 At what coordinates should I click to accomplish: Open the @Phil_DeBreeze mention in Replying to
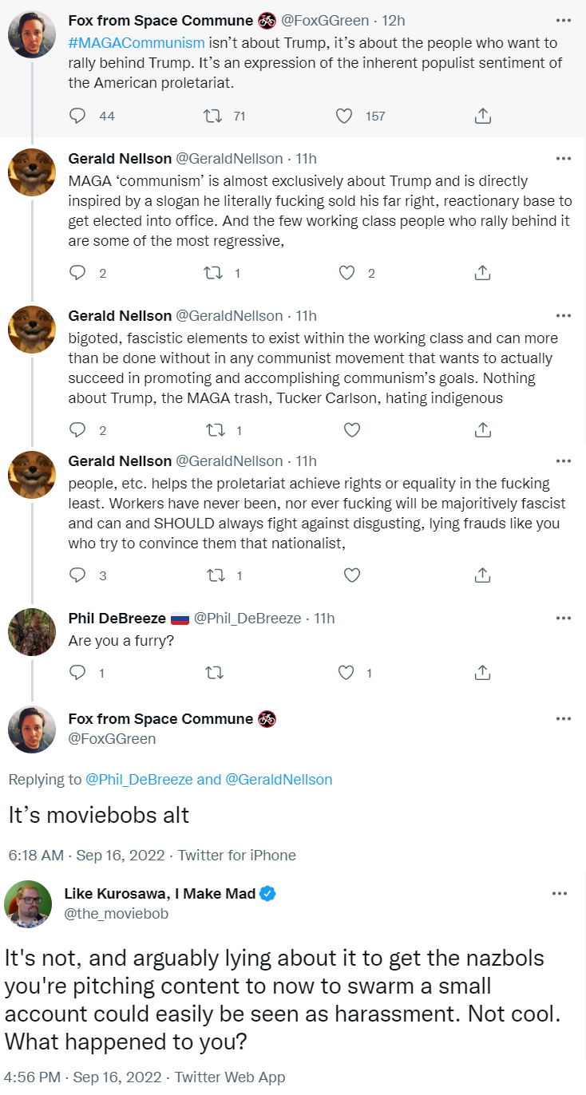pos(139,779)
